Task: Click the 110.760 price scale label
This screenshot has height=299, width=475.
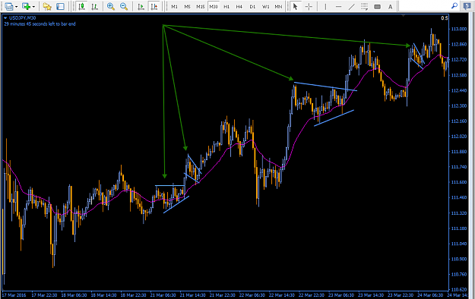Action: tap(459, 275)
